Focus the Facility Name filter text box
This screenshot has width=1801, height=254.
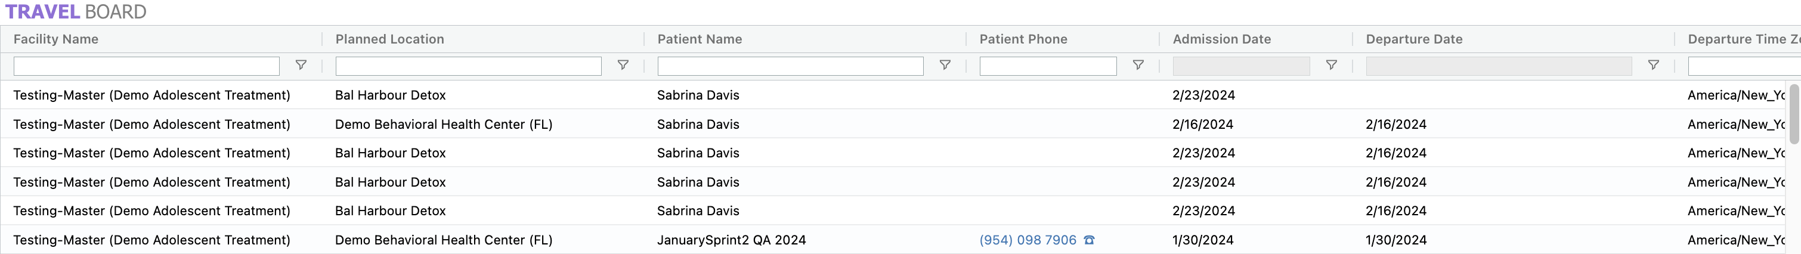pos(146,66)
